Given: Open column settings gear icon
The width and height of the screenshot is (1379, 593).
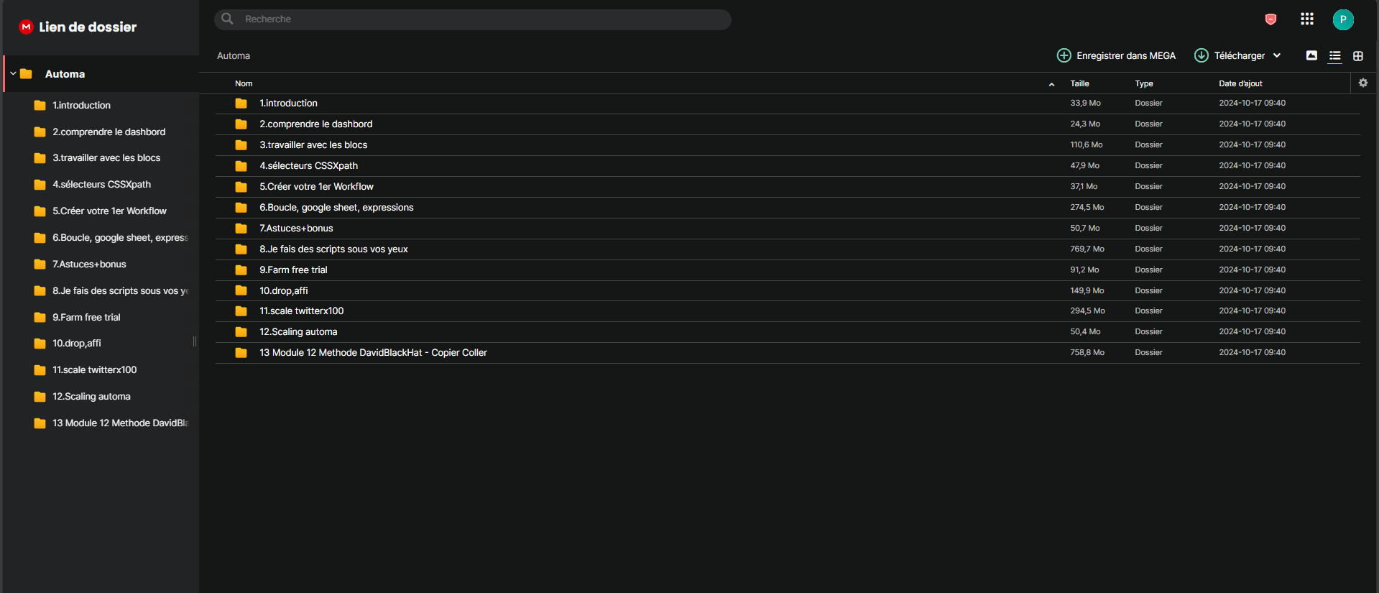Looking at the screenshot, I should [x=1363, y=83].
